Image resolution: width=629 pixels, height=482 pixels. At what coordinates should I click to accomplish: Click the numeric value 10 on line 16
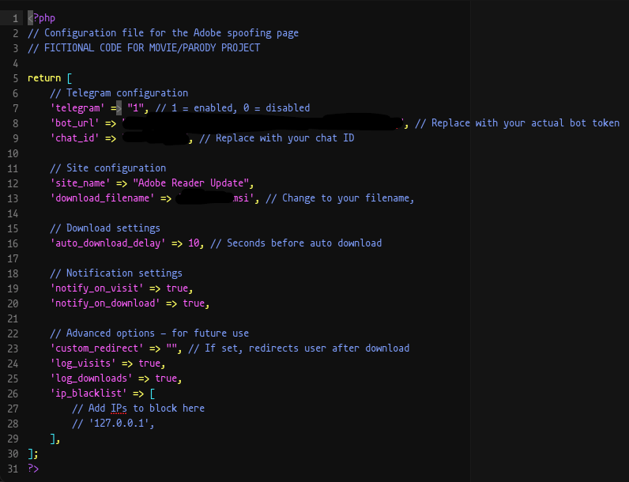(x=194, y=243)
